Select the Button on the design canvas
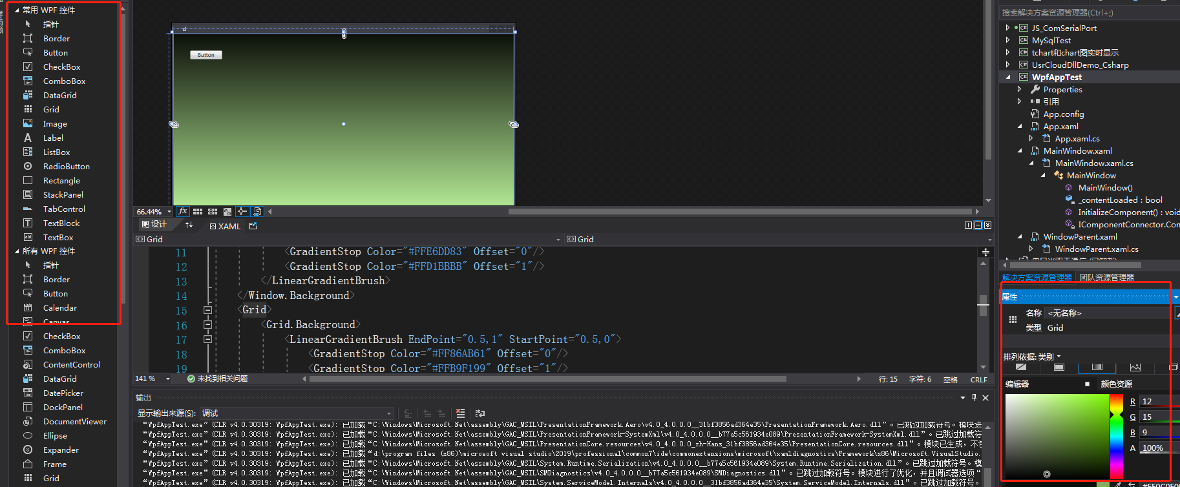This screenshot has height=487, width=1180. 206,55
